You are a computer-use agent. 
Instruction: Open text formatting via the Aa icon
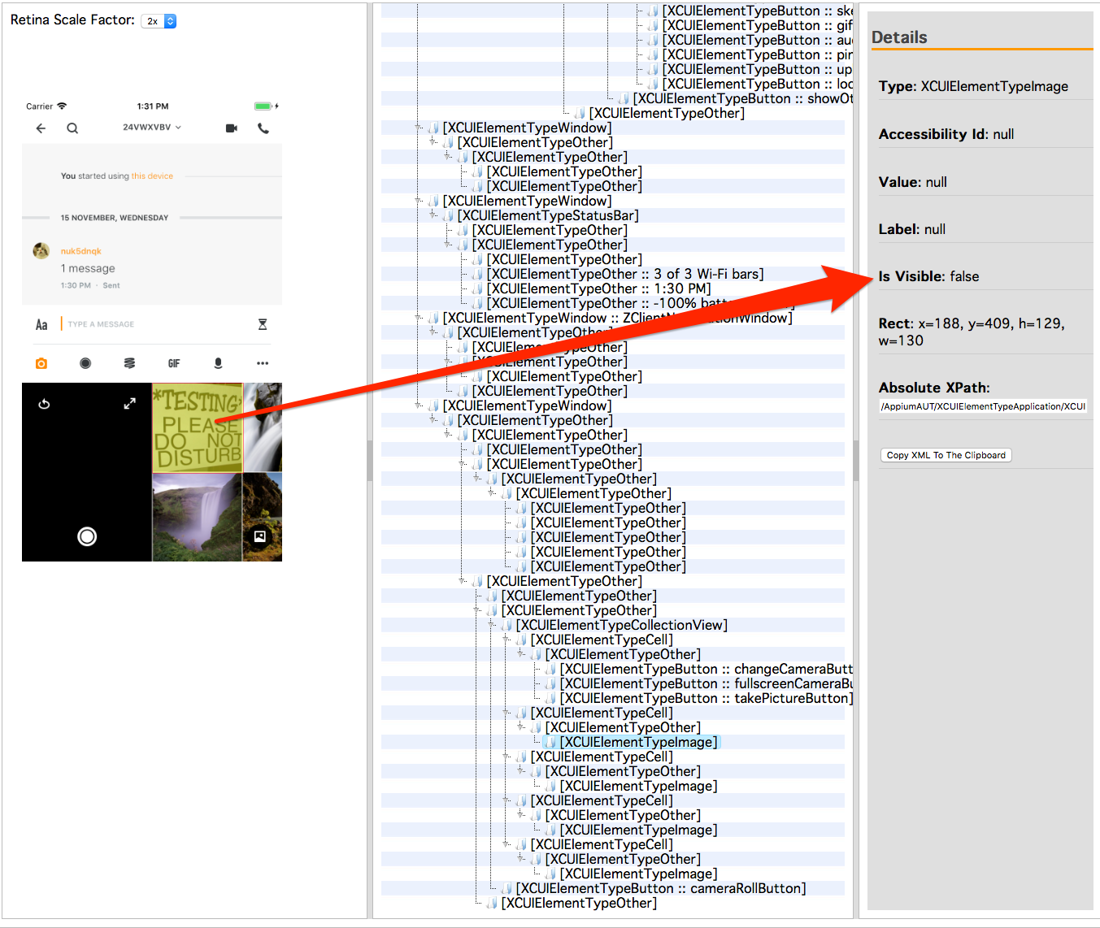click(x=41, y=323)
